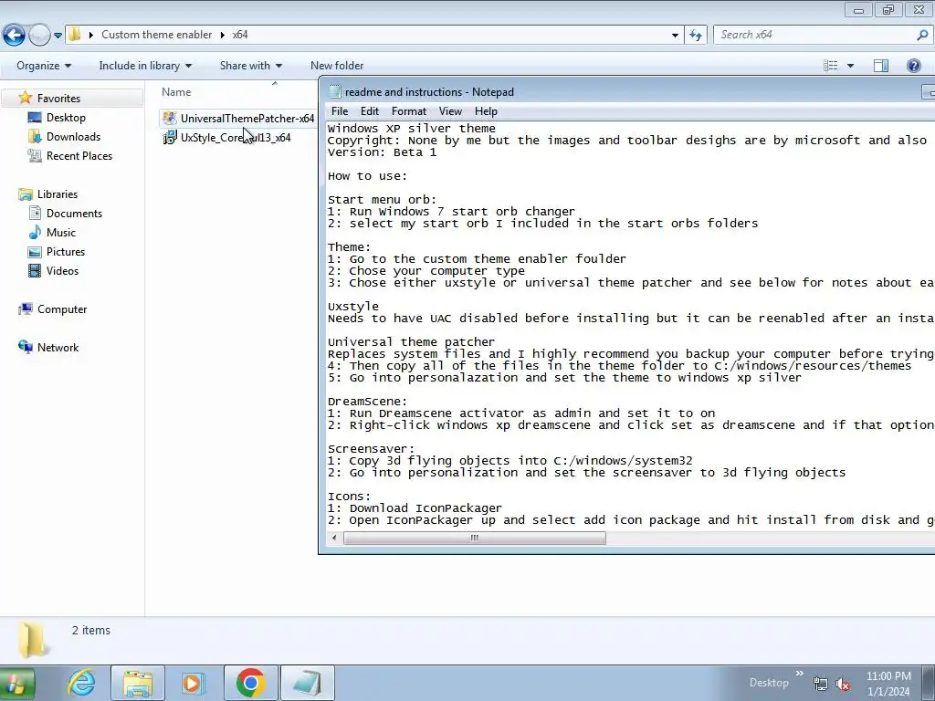The width and height of the screenshot is (935, 701).
Task: Open the Pictures library
Action: coord(66,252)
